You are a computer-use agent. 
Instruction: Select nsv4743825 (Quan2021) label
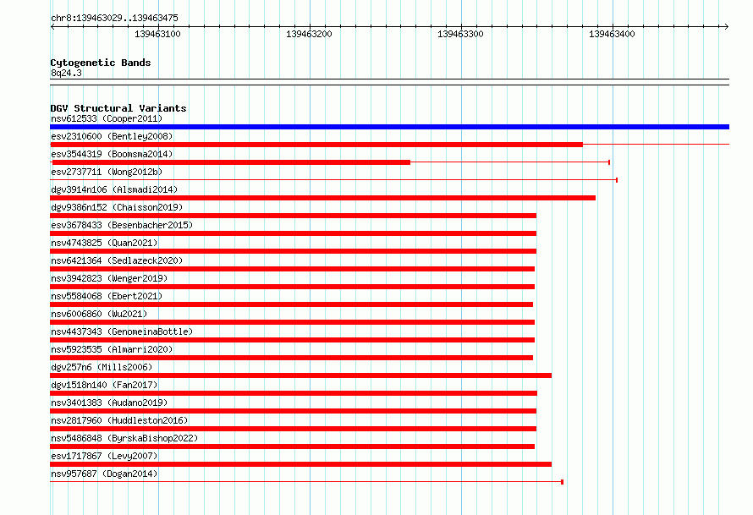104,243
